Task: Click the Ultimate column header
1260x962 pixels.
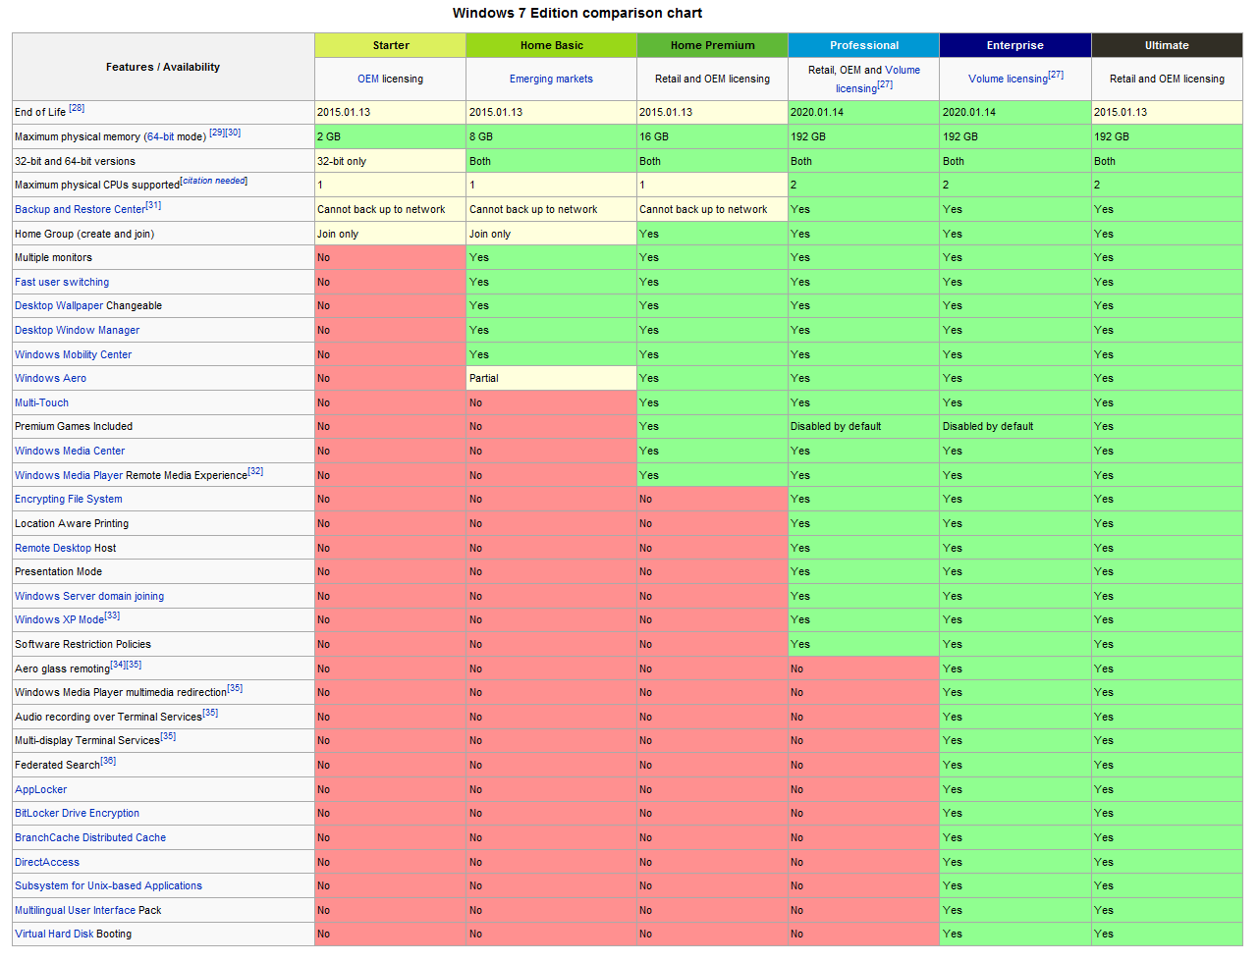Action: 1167,45
